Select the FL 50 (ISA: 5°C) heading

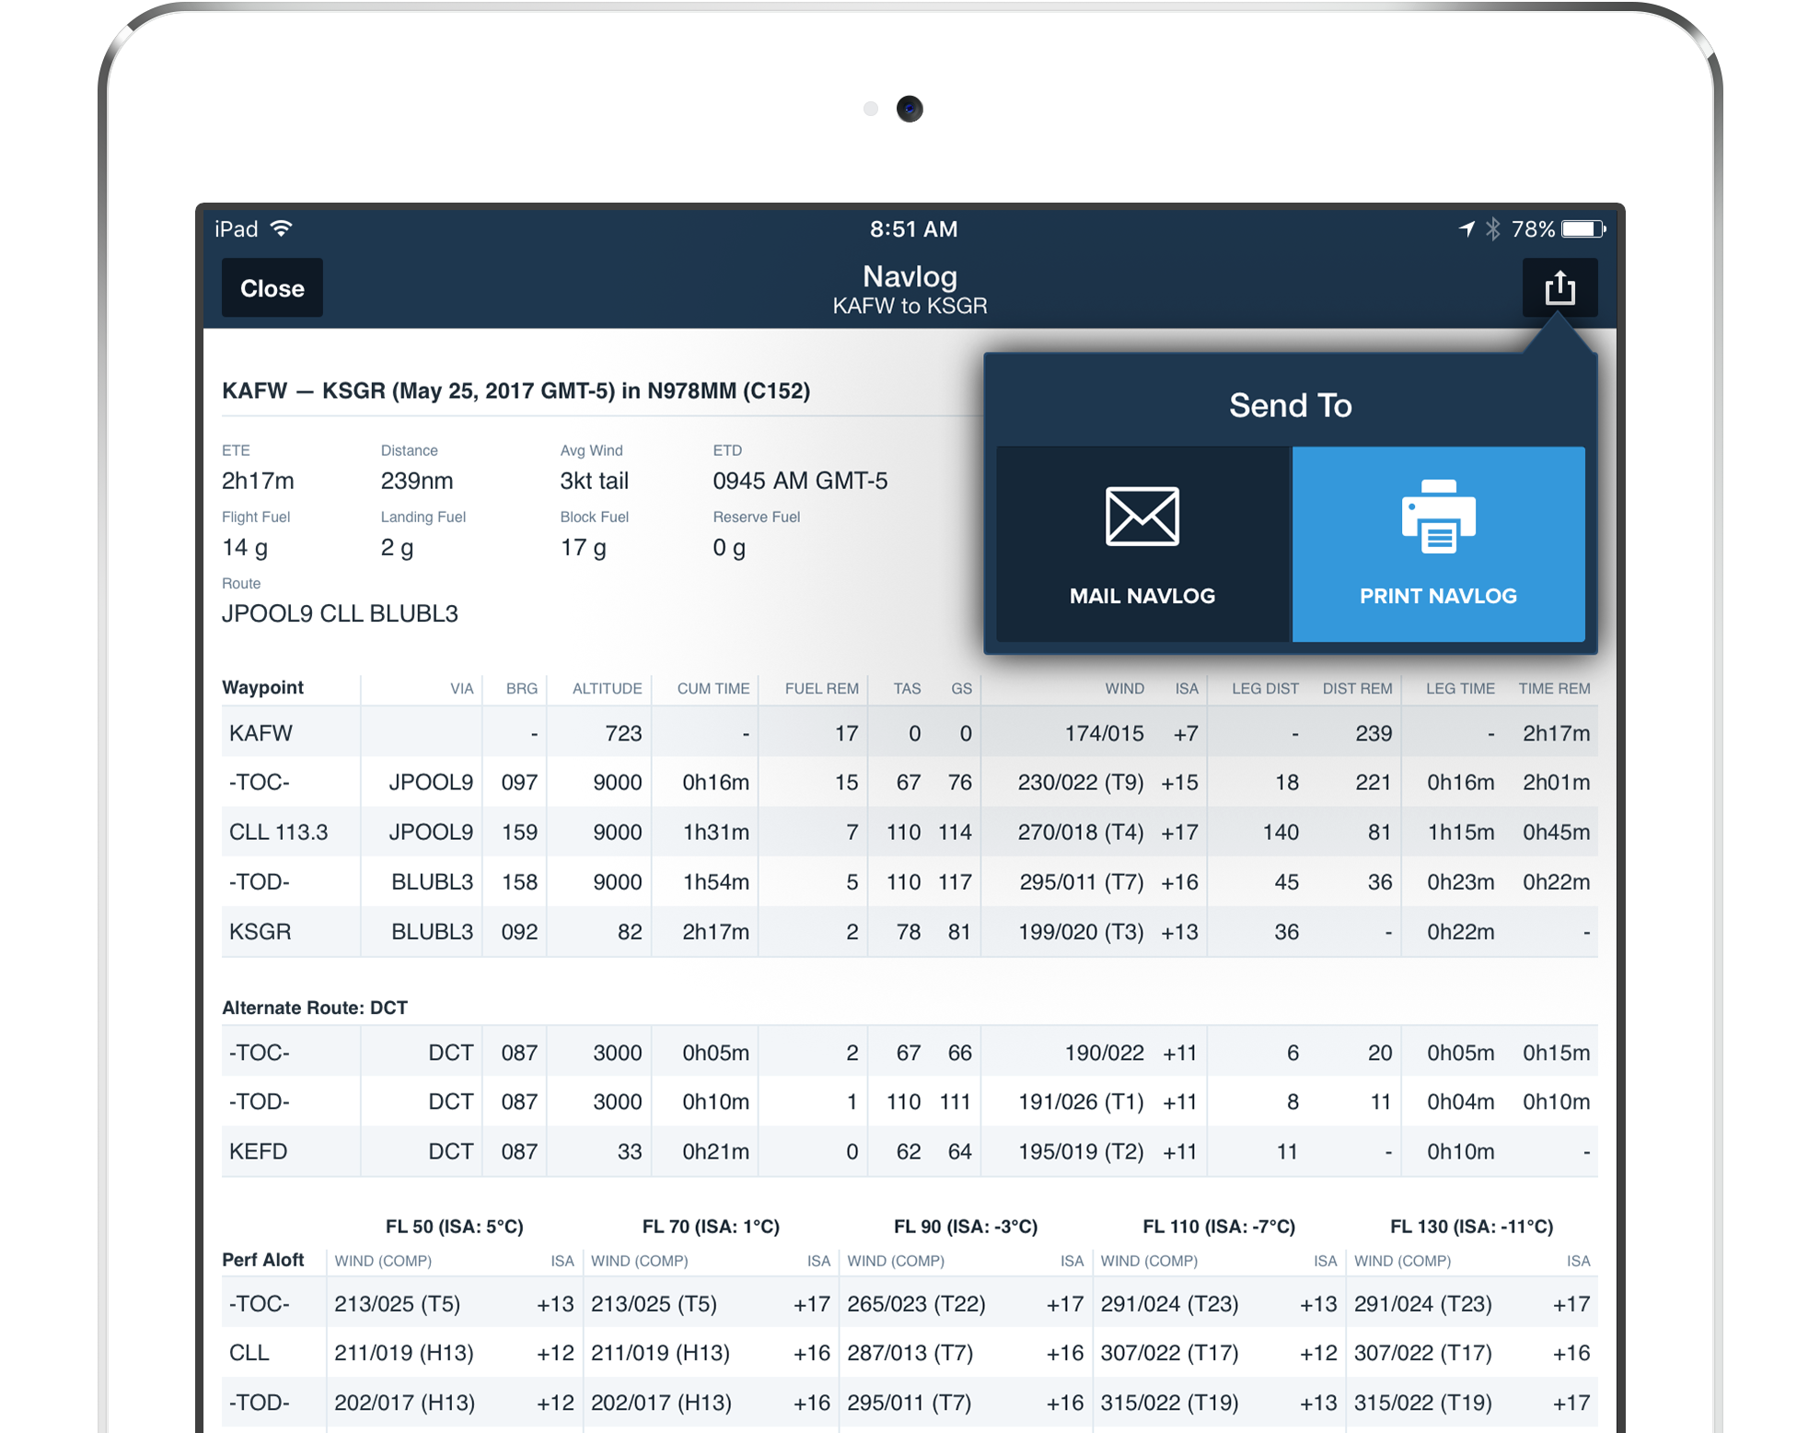[x=455, y=1226]
